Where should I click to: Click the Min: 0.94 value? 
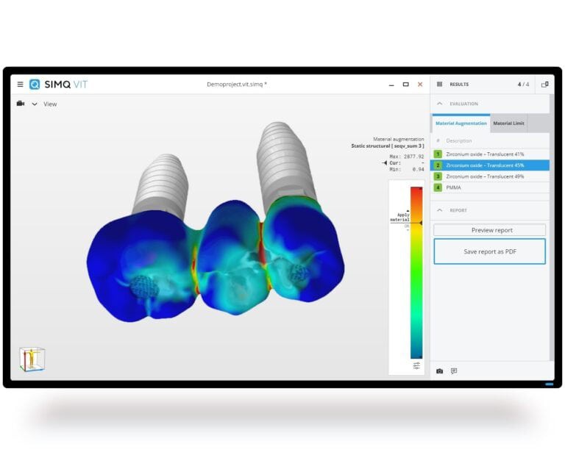407,169
